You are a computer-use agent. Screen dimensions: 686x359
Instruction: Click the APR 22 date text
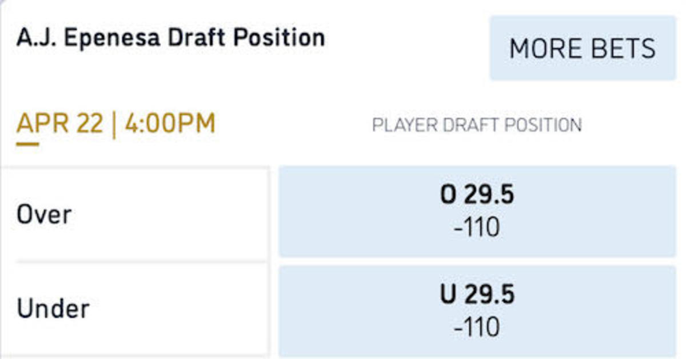[x=60, y=124]
